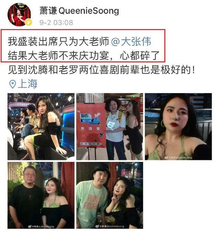Open the photo with black hat man
Screen dimensions: 220x231
click(110, 195)
